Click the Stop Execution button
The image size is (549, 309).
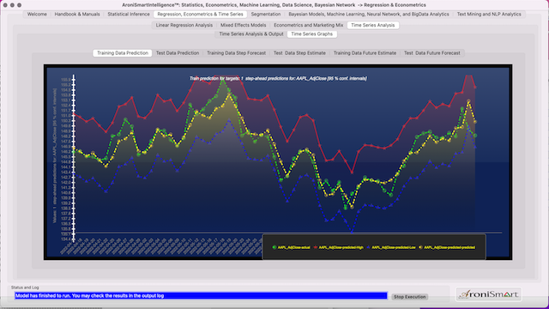pyautogui.click(x=410, y=297)
